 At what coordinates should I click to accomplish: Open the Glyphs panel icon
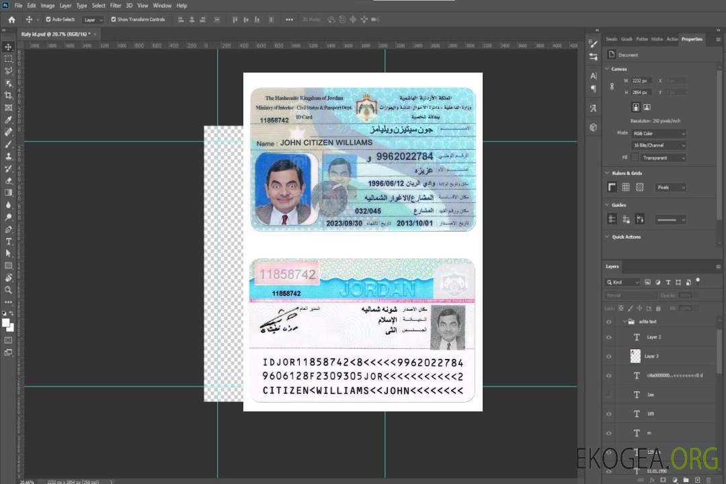tap(593, 108)
